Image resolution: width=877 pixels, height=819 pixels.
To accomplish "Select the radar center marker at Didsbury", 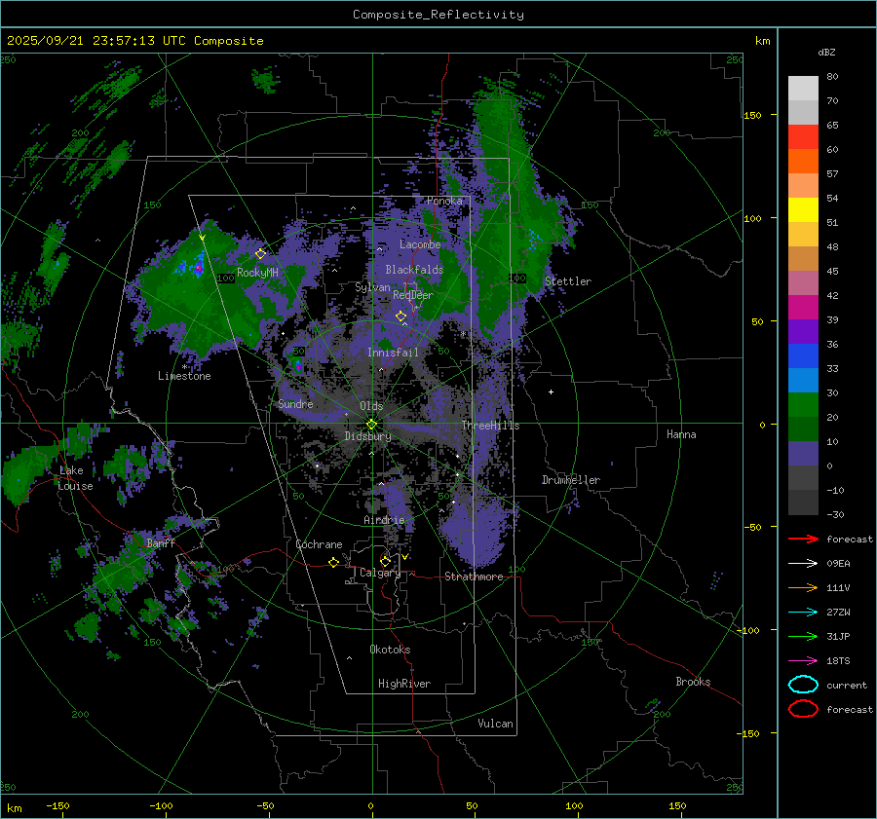I will 371,424.
